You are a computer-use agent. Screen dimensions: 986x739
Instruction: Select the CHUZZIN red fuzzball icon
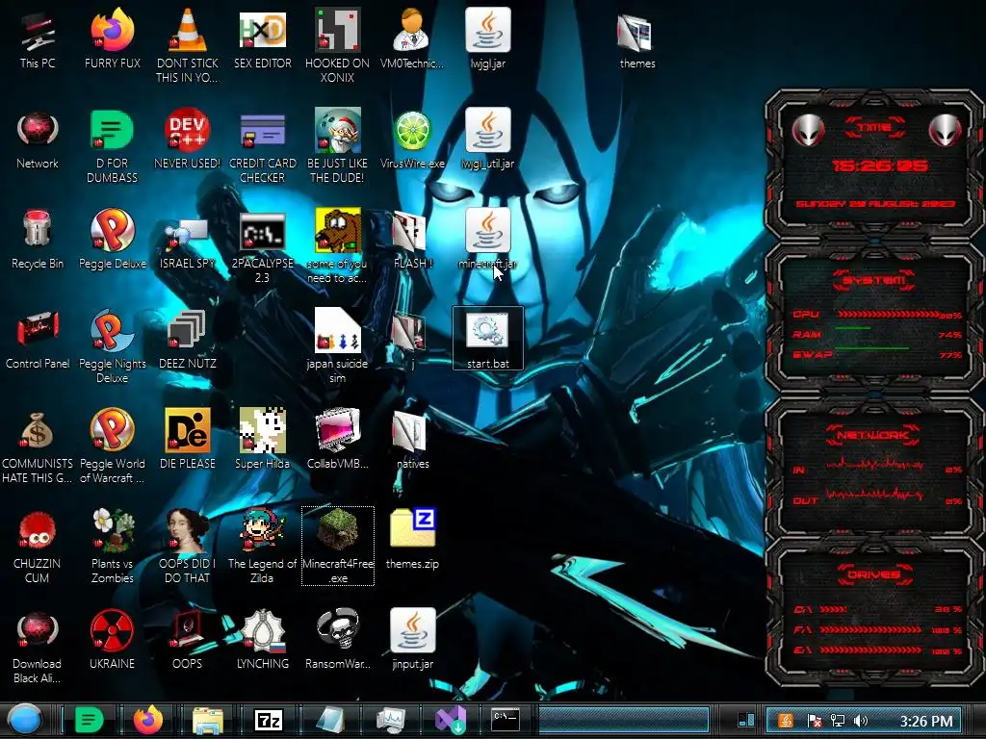(x=38, y=531)
